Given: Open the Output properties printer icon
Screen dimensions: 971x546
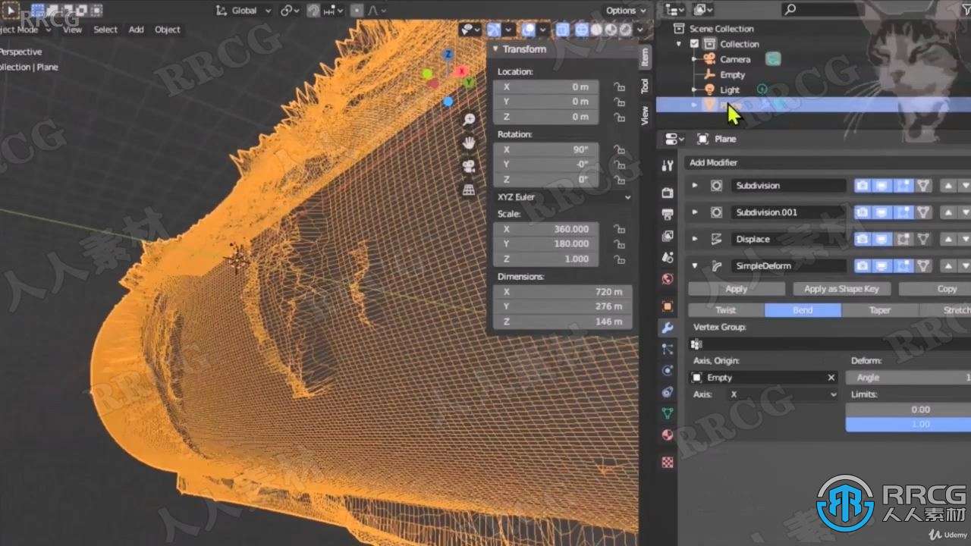Looking at the screenshot, I should click(x=668, y=214).
